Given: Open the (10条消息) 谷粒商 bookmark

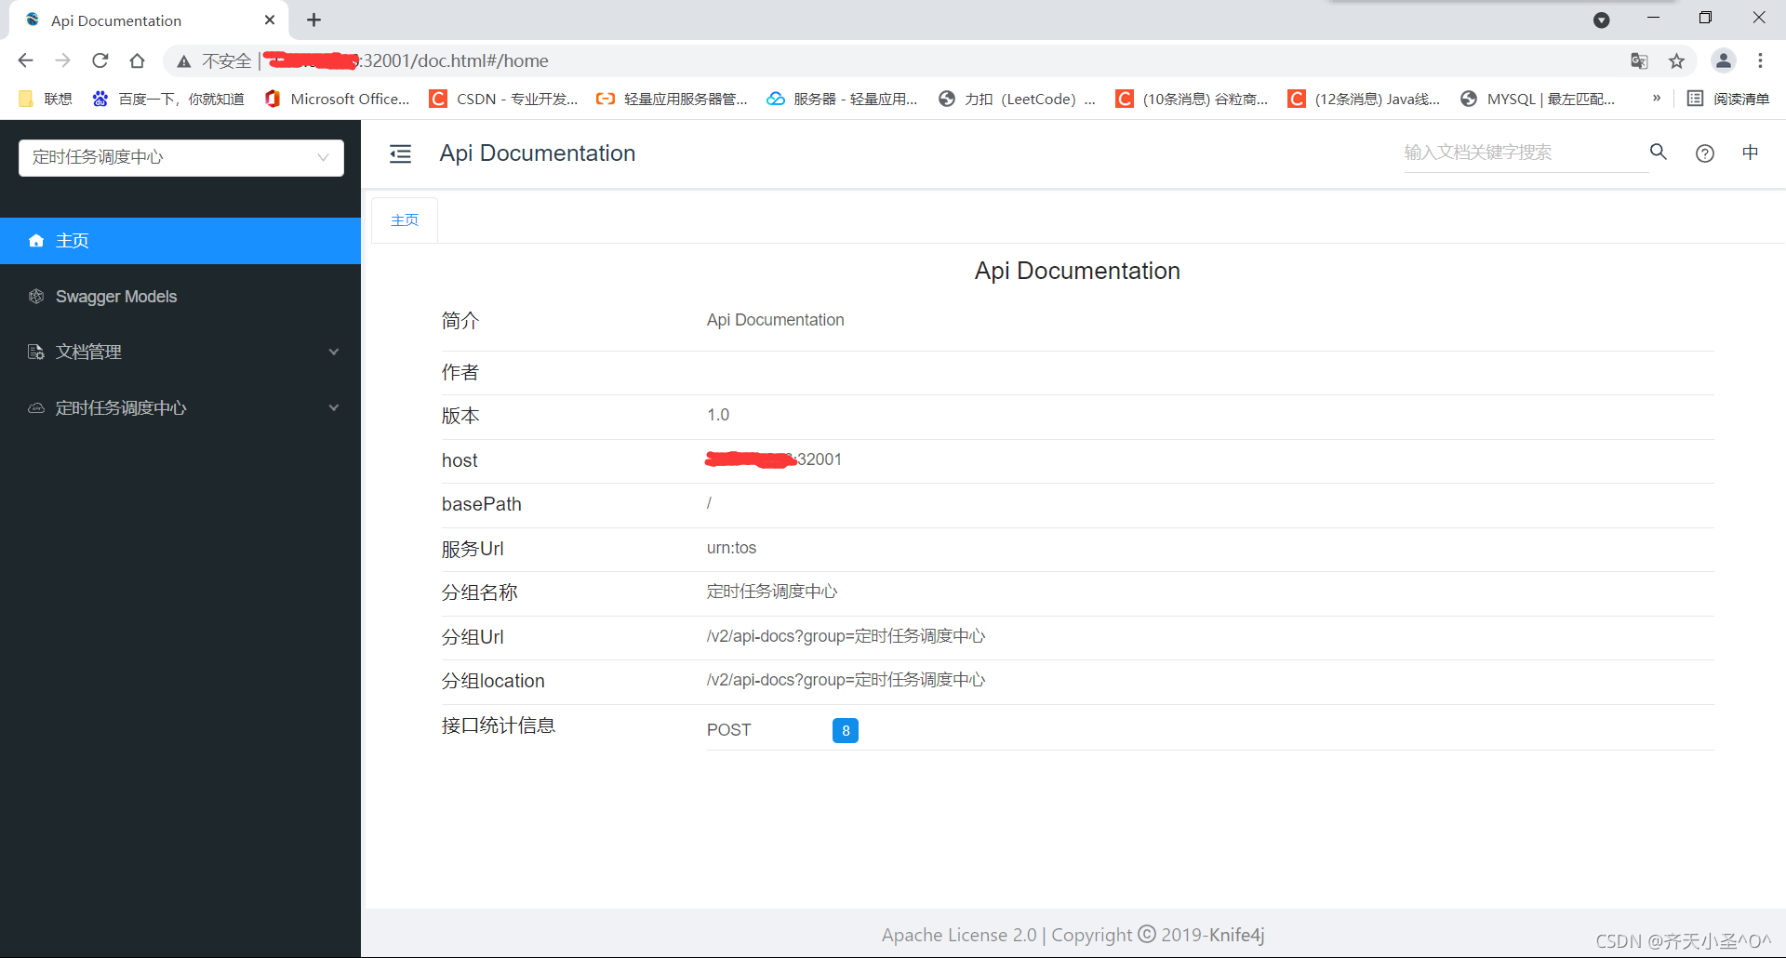Looking at the screenshot, I should tap(1192, 99).
